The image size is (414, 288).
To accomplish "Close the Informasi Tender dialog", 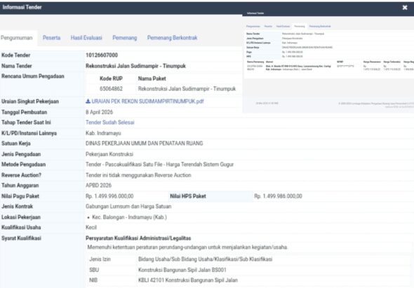I will tap(405, 8).
